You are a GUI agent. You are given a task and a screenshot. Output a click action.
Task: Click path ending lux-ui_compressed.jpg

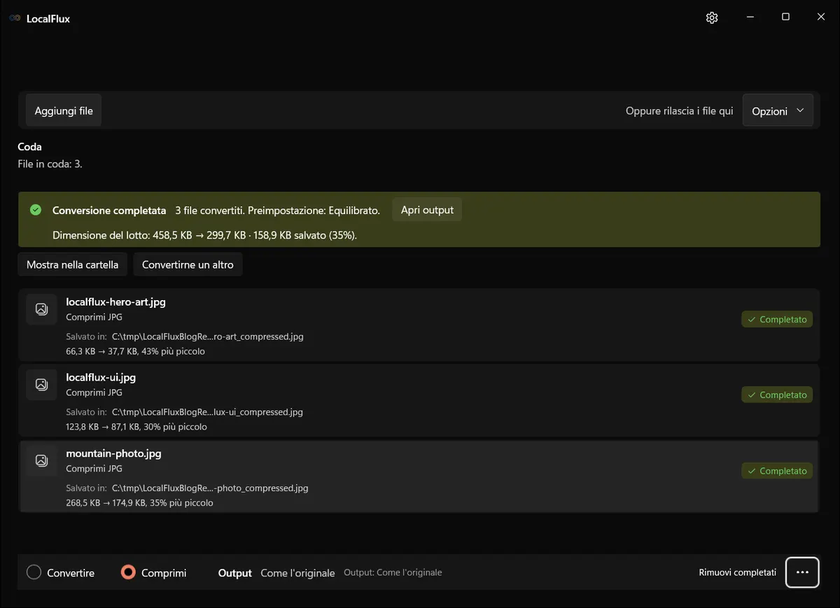point(207,412)
